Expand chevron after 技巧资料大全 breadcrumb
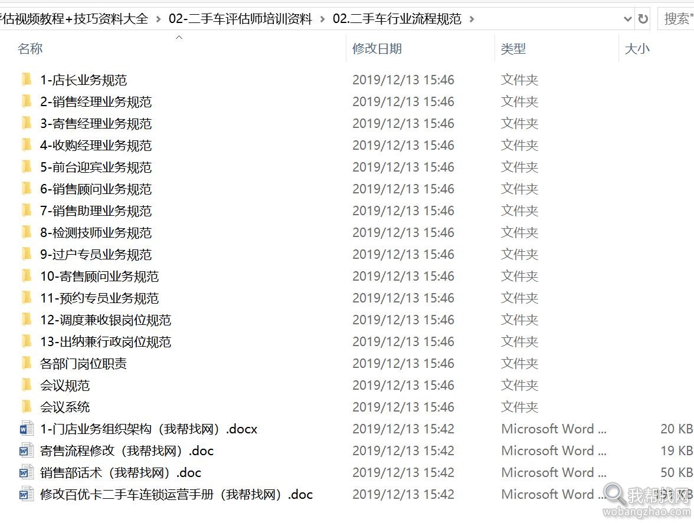Viewport: 694px width, 523px height. coord(158,19)
